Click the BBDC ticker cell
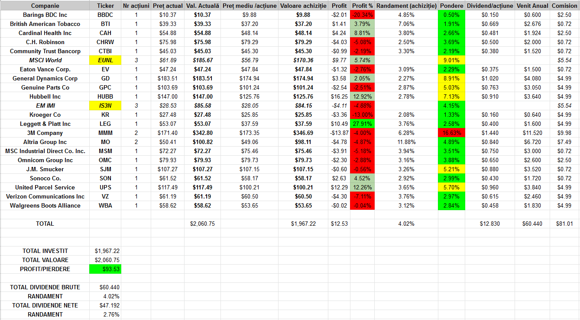 tap(105, 15)
